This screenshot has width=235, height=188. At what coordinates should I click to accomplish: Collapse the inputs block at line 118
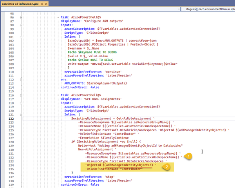coord(22,103)
